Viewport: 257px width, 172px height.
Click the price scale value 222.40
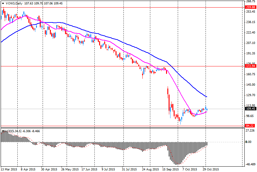(x=251, y=33)
